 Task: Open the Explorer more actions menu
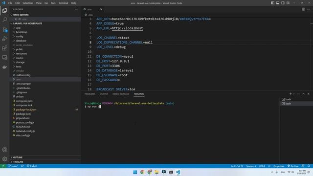click(x=76, y=9)
